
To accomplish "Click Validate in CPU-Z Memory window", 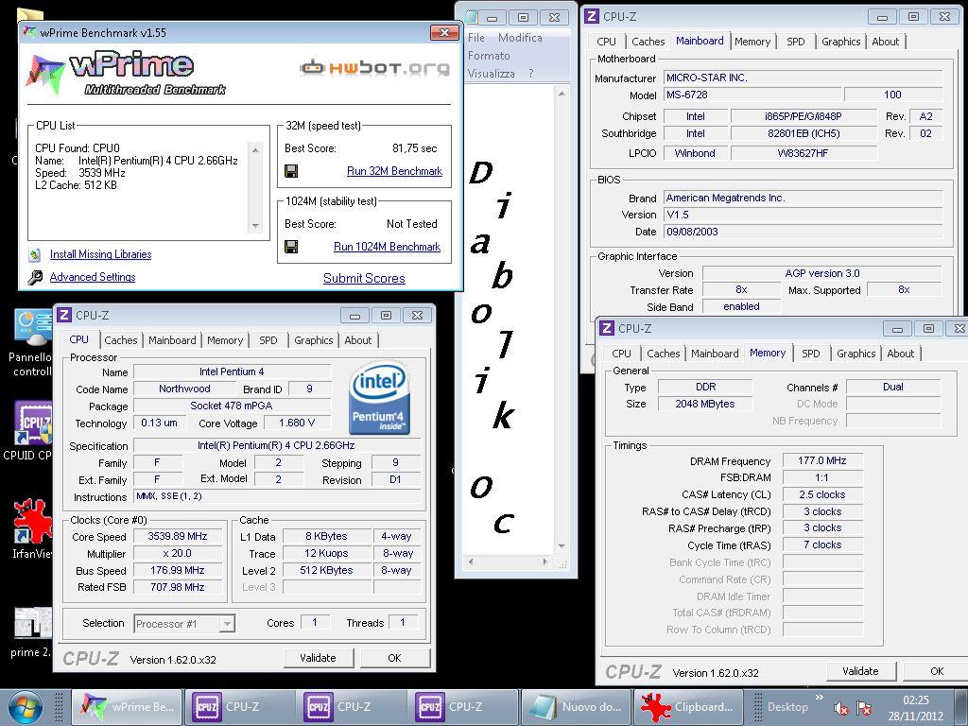I will (x=860, y=671).
